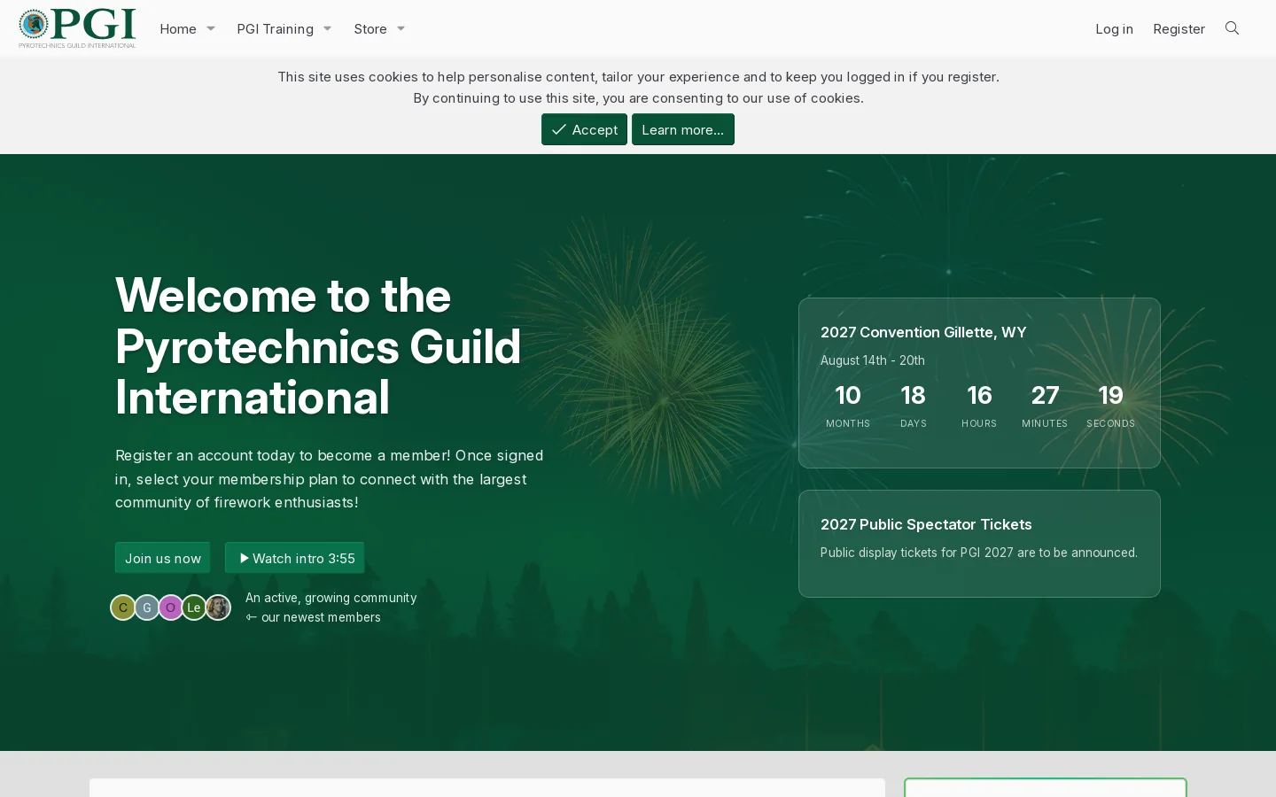Screen dimensions: 1276x797
Task: Open PGI Training nav item
Action: pyautogui.click(x=275, y=28)
